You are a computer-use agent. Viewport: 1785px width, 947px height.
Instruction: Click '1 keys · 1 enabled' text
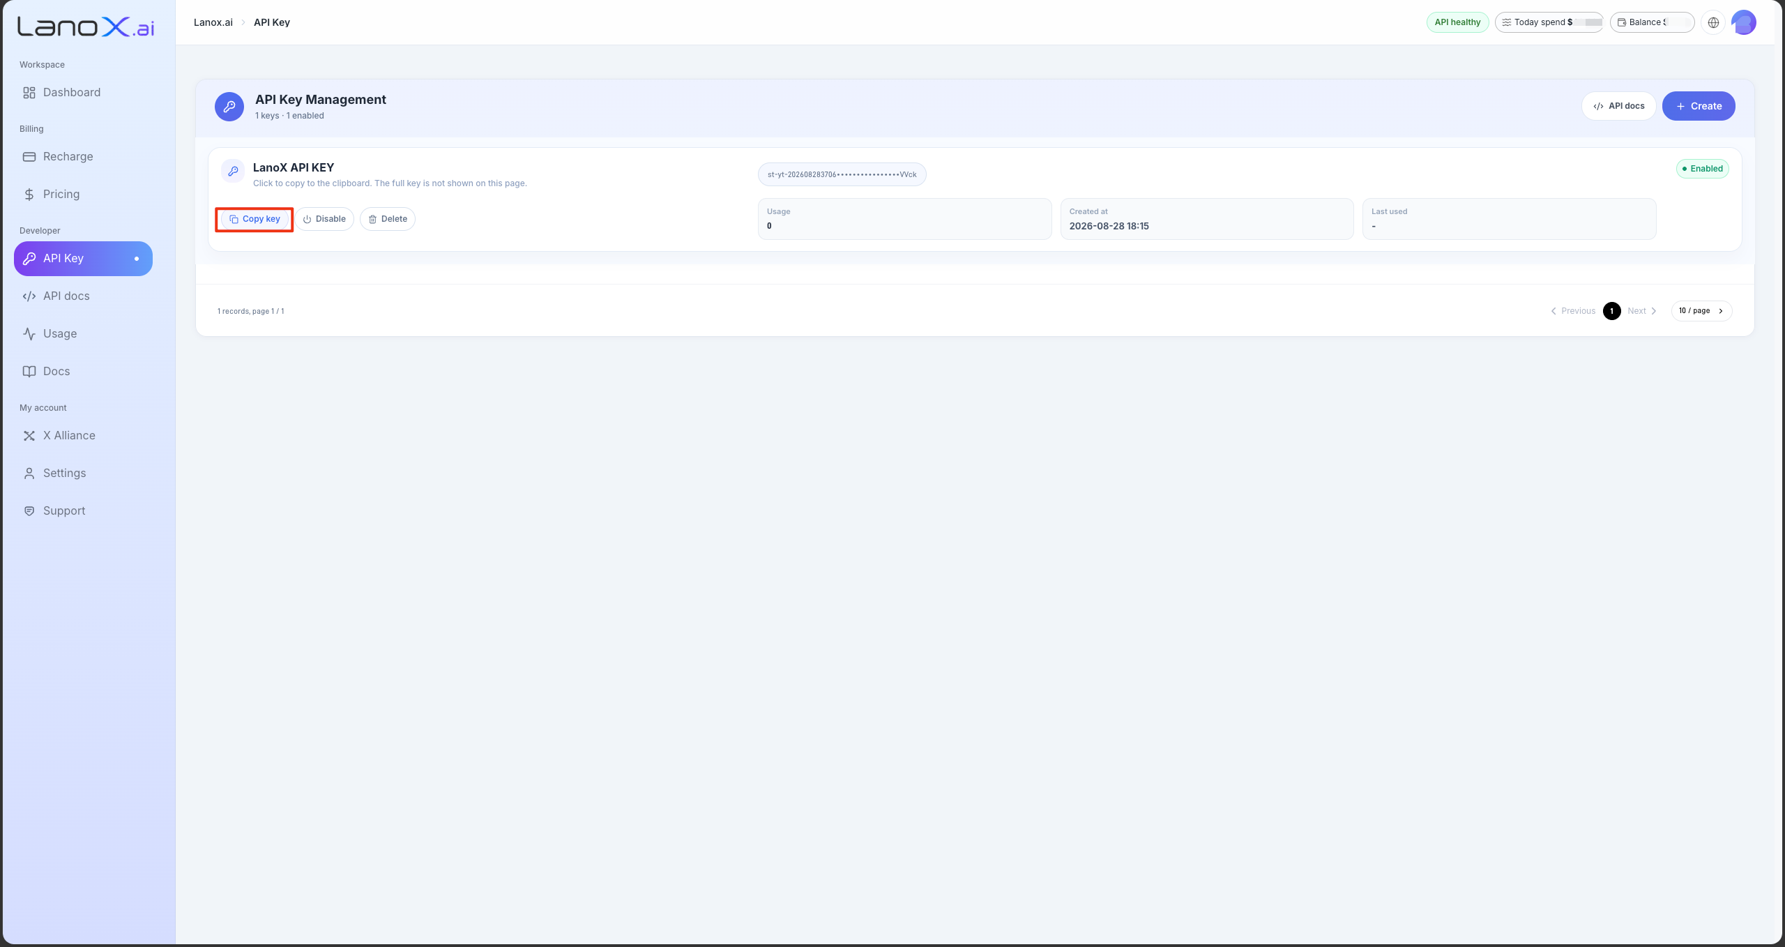pyautogui.click(x=289, y=116)
